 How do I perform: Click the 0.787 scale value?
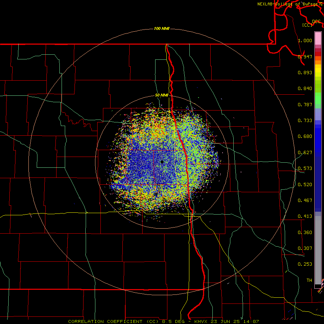coord(305,104)
